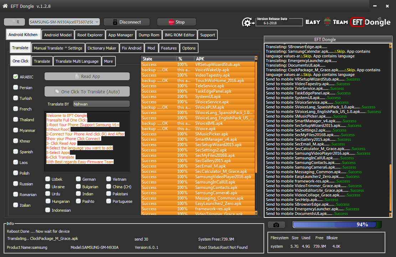The image size is (396, 257).
Task: Check the Portuguese language checkbox
Action: coord(109,201)
